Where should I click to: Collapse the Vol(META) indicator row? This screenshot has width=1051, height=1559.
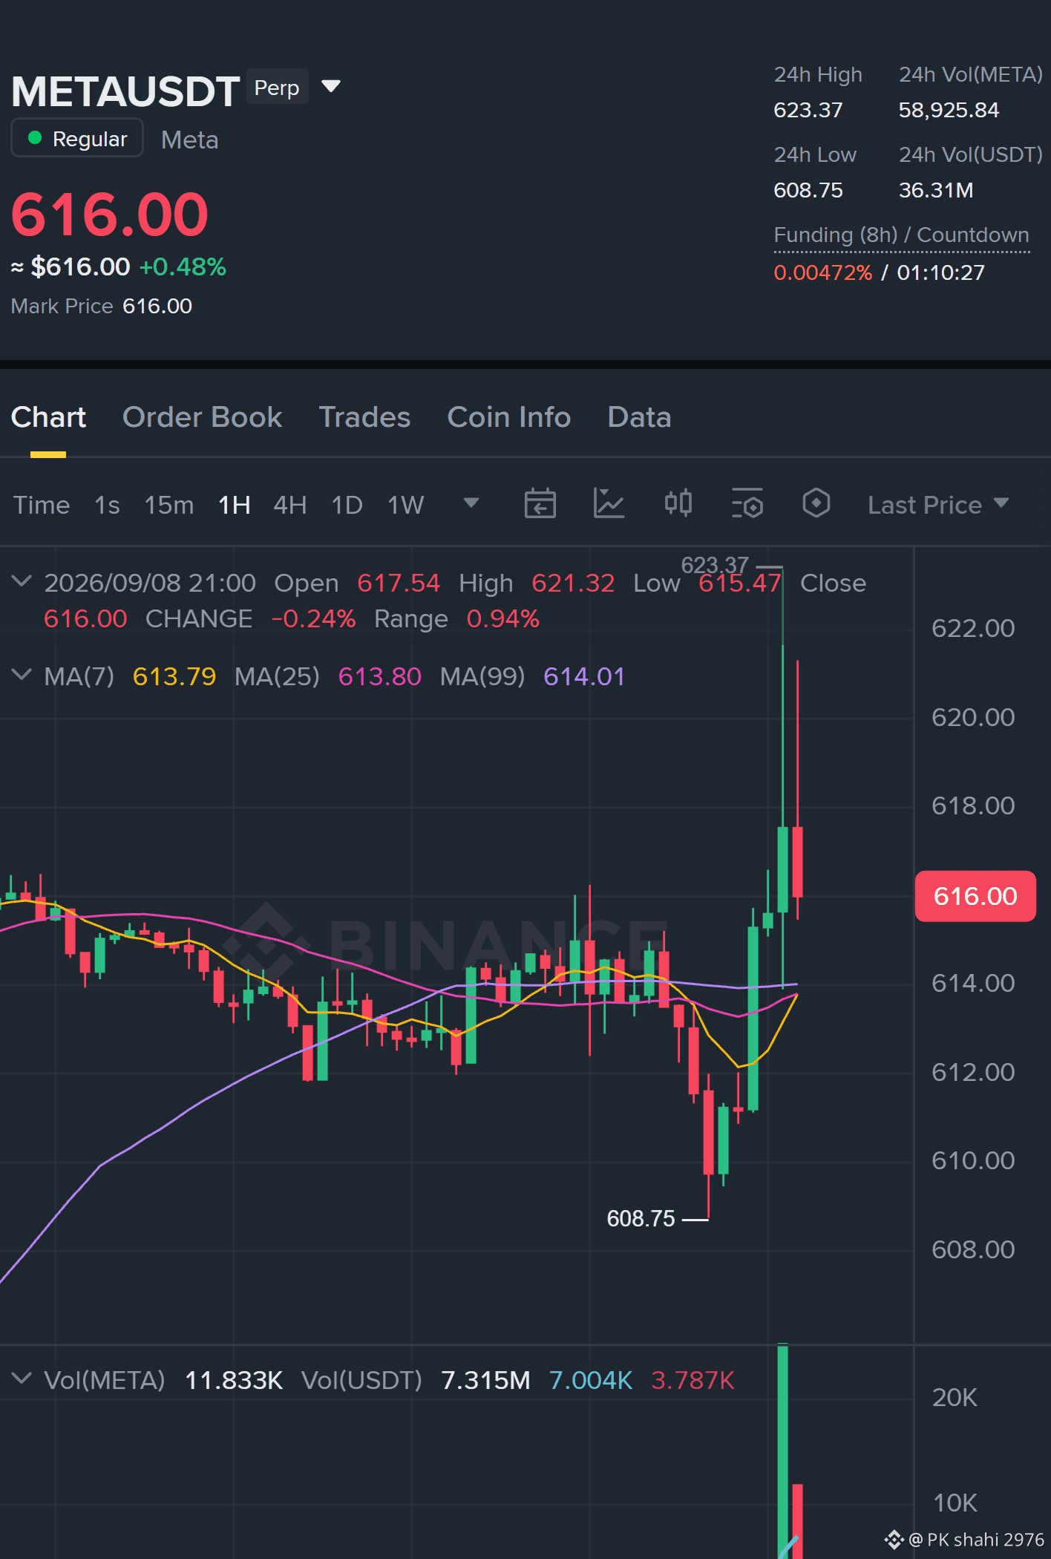22,1379
